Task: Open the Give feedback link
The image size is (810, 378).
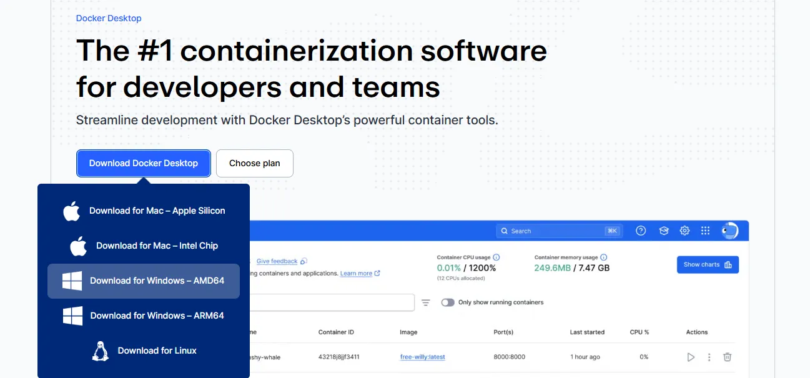Action: tap(277, 261)
